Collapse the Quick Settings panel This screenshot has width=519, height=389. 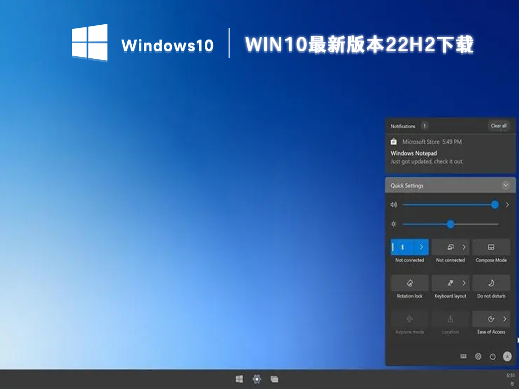[505, 185]
